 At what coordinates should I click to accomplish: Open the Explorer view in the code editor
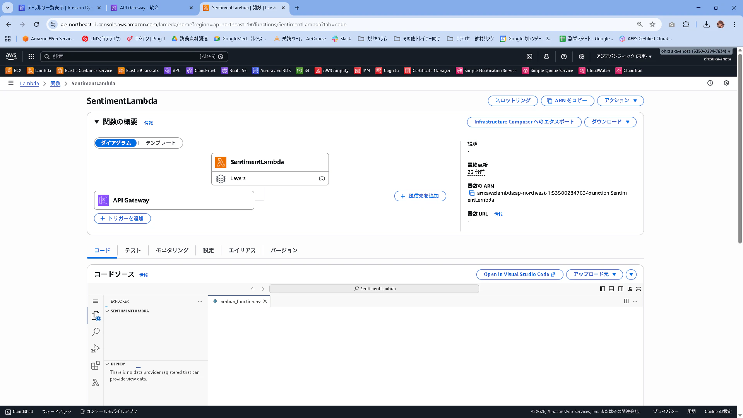coord(96,316)
